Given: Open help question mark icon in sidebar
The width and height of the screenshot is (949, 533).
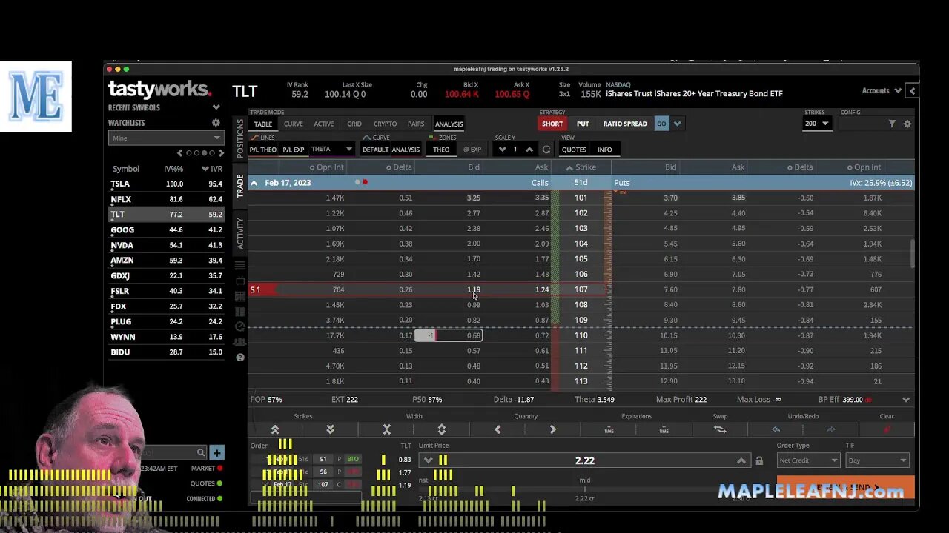Looking at the screenshot, I should pyautogui.click(x=239, y=358).
